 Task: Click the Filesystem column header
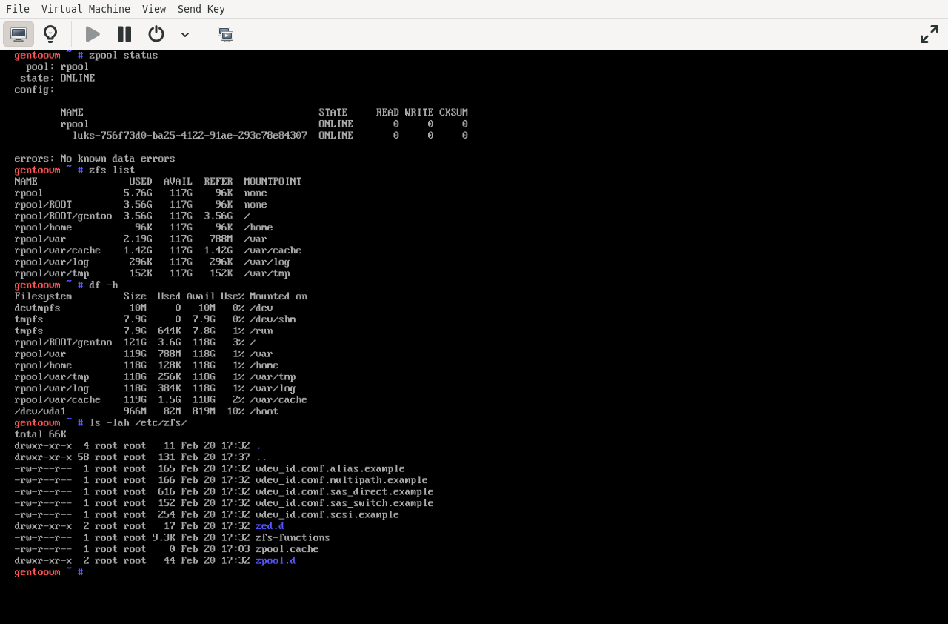(43, 296)
